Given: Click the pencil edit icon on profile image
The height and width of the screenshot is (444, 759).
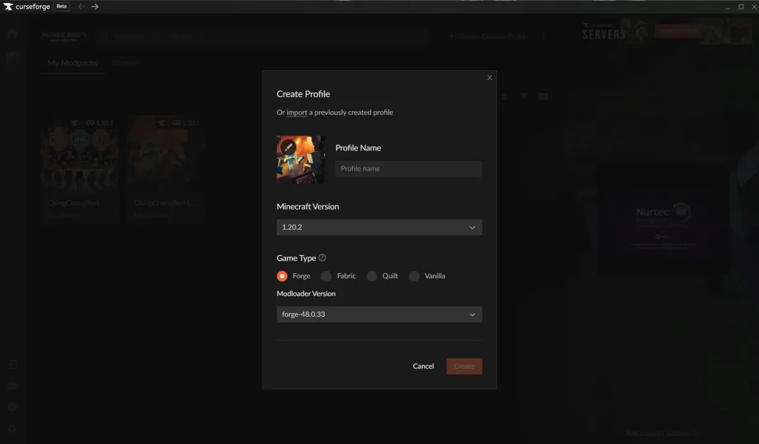Looking at the screenshot, I should pos(288,147).
